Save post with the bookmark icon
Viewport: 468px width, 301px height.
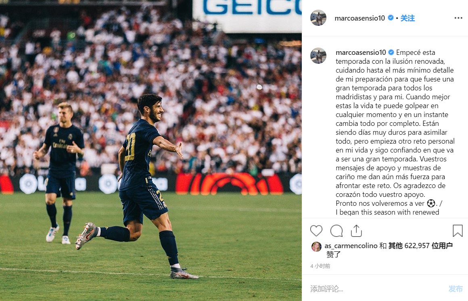[x=458, y=231]
